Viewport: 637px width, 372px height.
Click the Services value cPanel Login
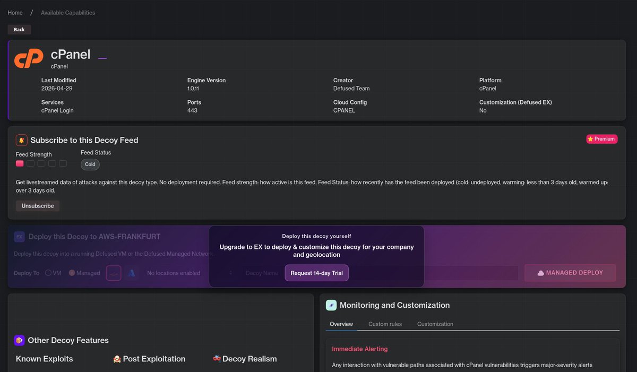pos(57,110)
